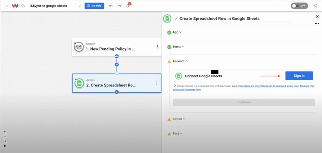The image size is (322, 153).
Task: Click Google Sheets icon on Action node
Action: point(79,83)
